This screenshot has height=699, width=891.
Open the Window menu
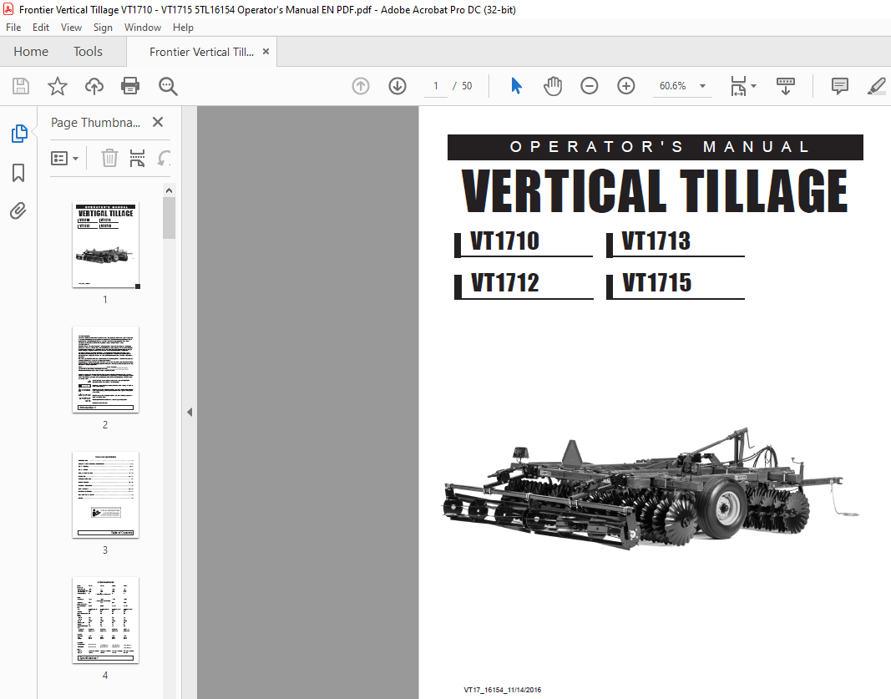pyautogui.click(x=143, y=28)
